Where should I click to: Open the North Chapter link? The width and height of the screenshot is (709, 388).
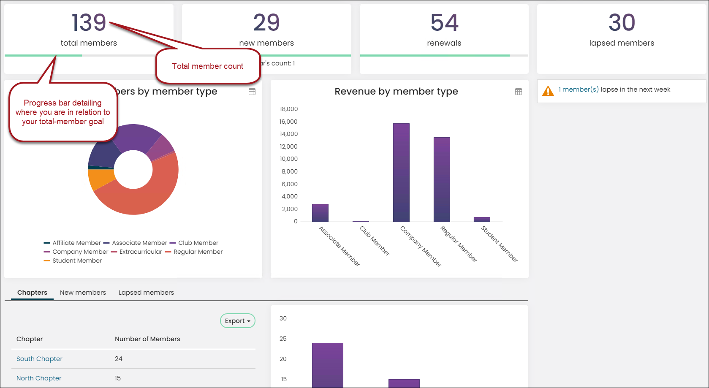point(39,378)
